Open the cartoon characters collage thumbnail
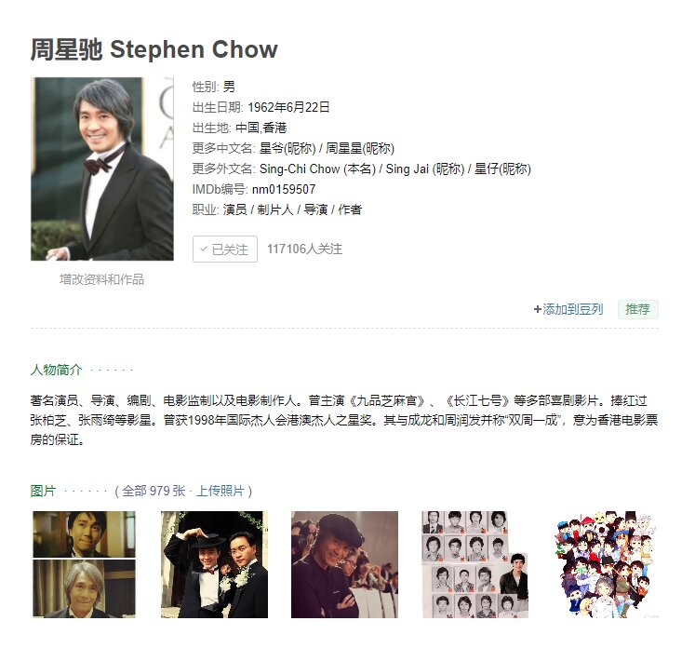Screen dimensions: 695x648 pos(606,564)
